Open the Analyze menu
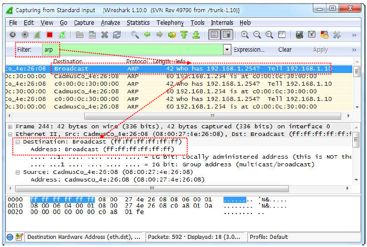Image resolution: width=367 pixels, height=247 pixels. coord(111,23)
